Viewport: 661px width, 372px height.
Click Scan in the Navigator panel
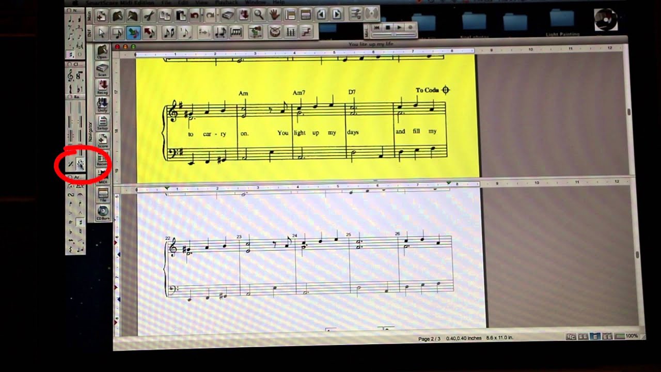102,69
